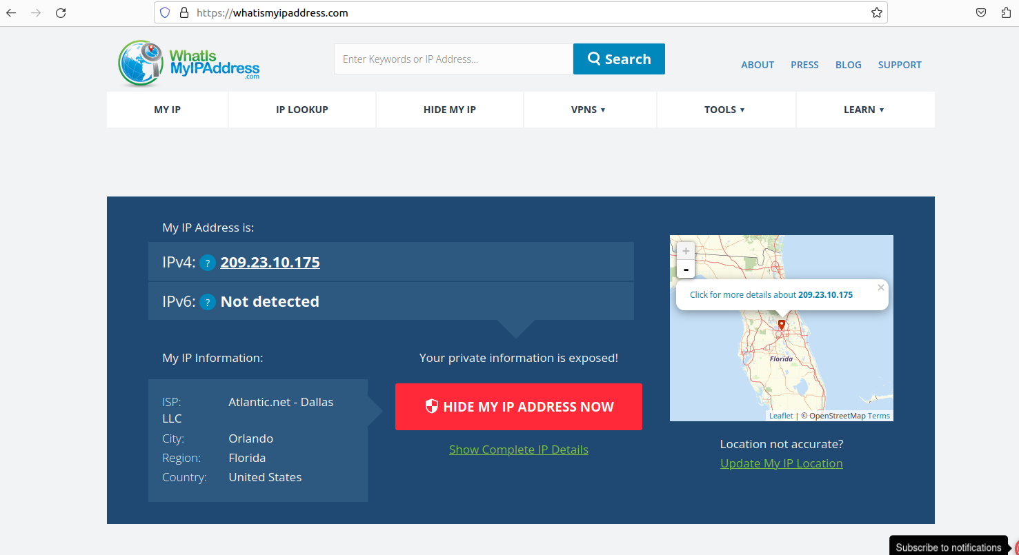Open the IP LOOKUP menu item
The height and width of the screenshot is (555, 1019).
tap(301, 110)
